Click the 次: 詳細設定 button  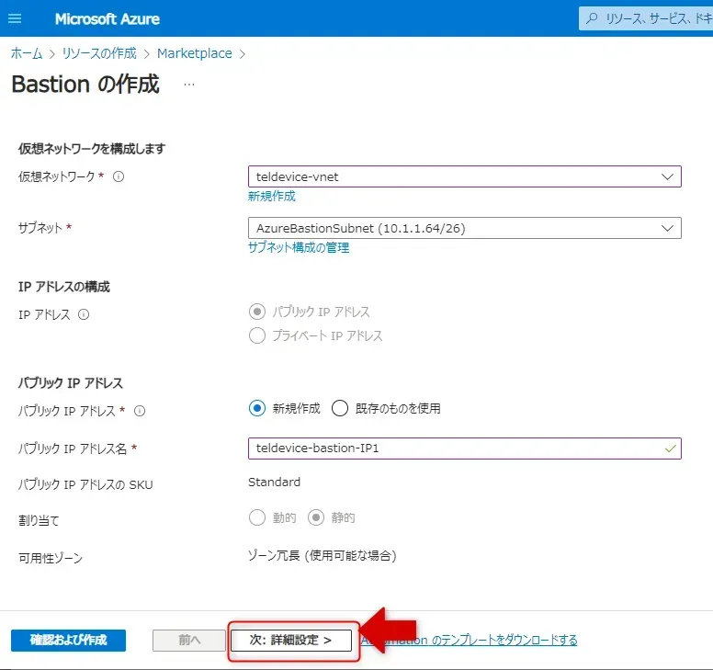pos(290,641)
